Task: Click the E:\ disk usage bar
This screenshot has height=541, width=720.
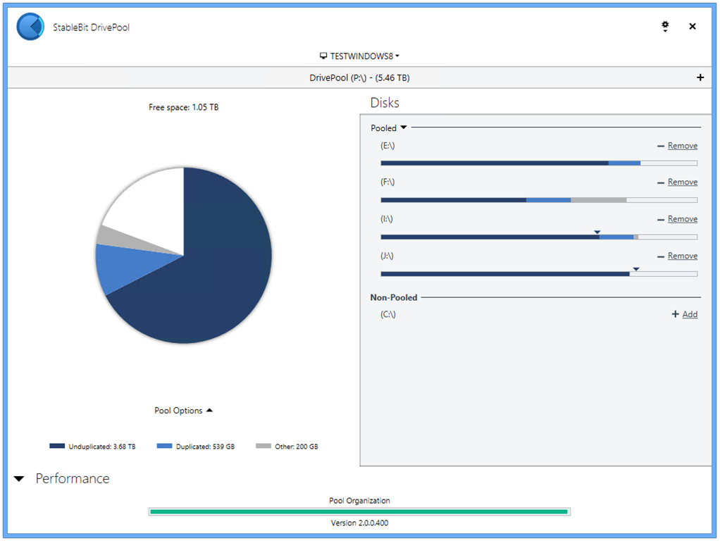Action: 539,163
